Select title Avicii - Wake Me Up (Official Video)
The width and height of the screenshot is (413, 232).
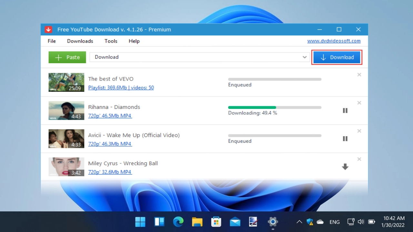tap(134, 135)
